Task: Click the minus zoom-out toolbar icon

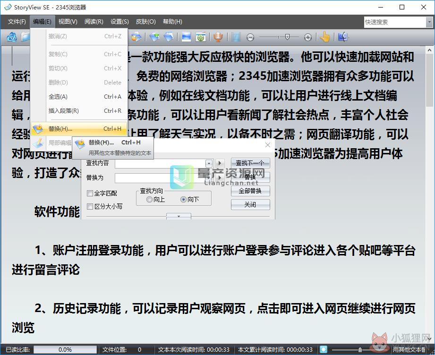Action: 250,37
